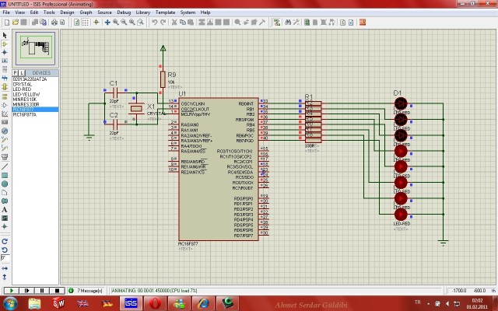The image size is (498, 311).
Task: Open the Graph Mode tool
Action: click(5, 114)
